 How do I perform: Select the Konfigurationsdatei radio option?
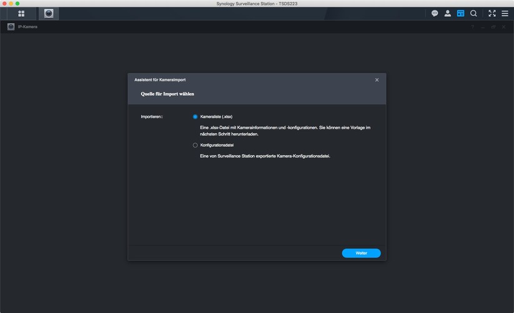click(x=195, y=145)
